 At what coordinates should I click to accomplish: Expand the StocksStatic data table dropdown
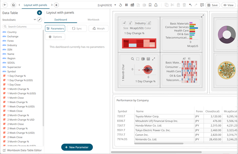[x=35, y=20]
